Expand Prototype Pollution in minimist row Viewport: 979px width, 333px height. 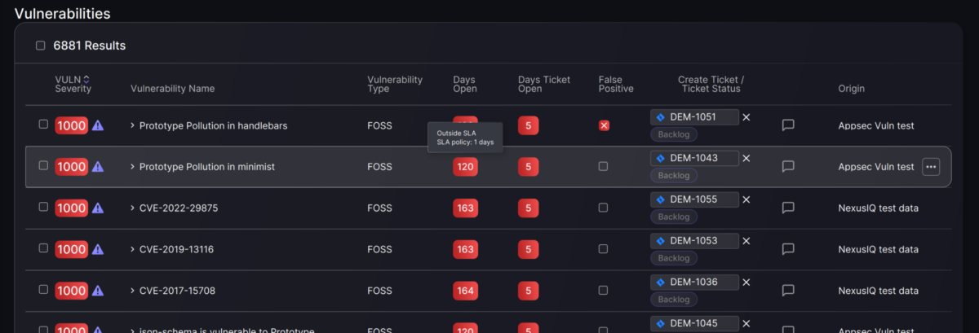[132, 166]
